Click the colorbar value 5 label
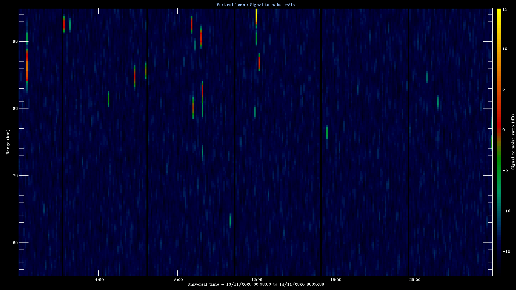This screenshot has height=290, width=516. 504,89
